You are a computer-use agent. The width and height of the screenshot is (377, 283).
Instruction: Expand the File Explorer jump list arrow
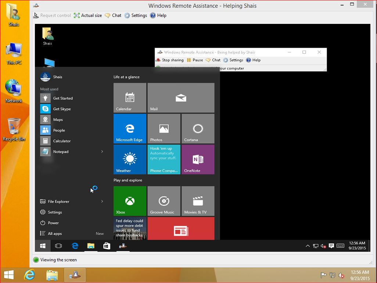tap(102, 201)
